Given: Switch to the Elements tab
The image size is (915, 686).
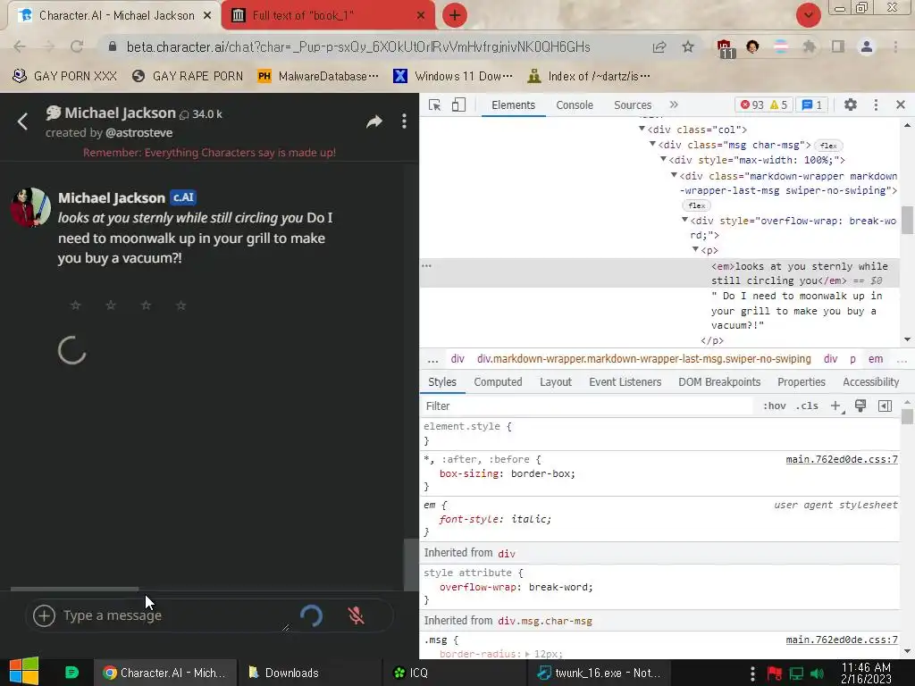Looking at the screenshot, I should pyautogui.click(x=513, y=105).
